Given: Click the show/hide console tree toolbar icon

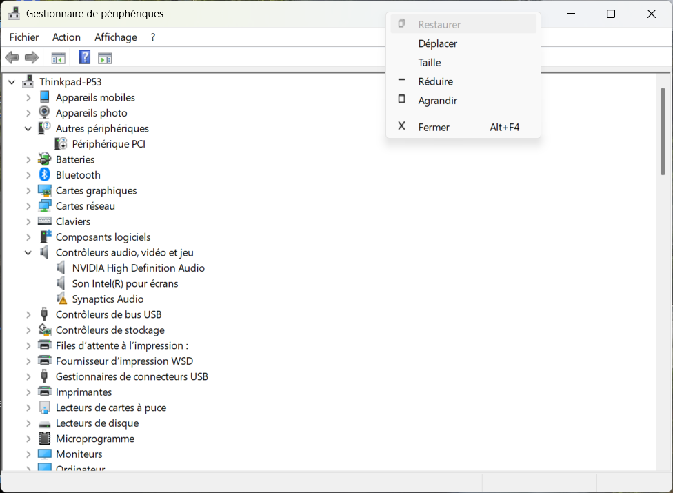Looking at the screenshot, I should click(59, 58).
